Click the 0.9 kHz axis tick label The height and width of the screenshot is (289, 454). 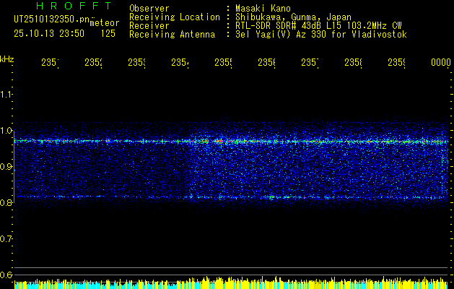click(6, 166)
